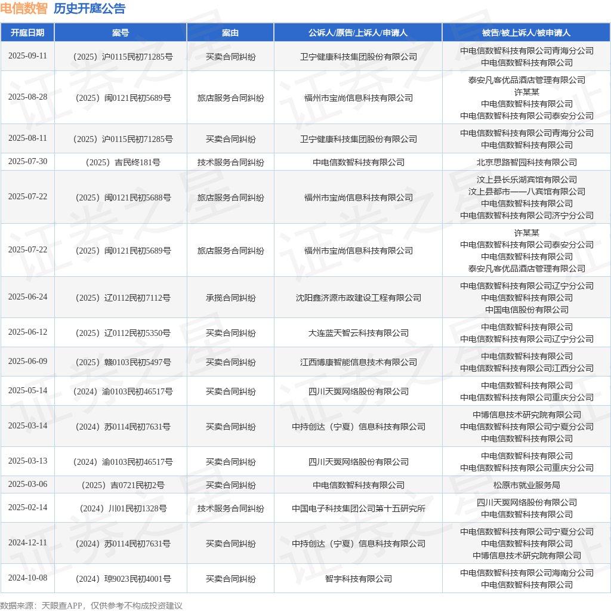Click the date cell '2025-03-13'

pyautogui.click(x=27, y=461)
